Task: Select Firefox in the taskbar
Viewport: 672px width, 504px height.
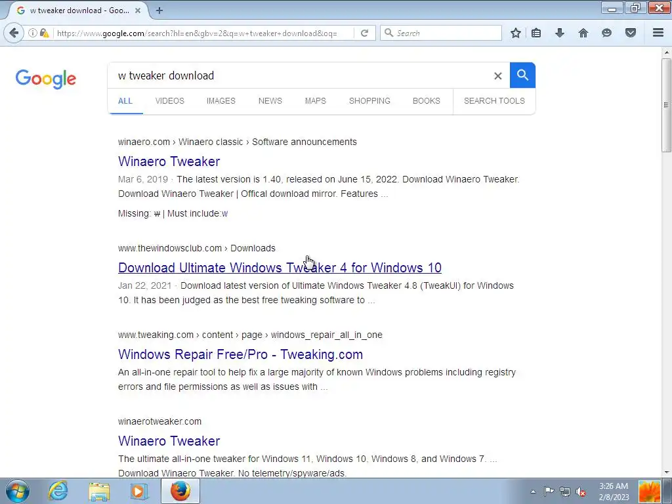Action: click(x=180, y=491)
